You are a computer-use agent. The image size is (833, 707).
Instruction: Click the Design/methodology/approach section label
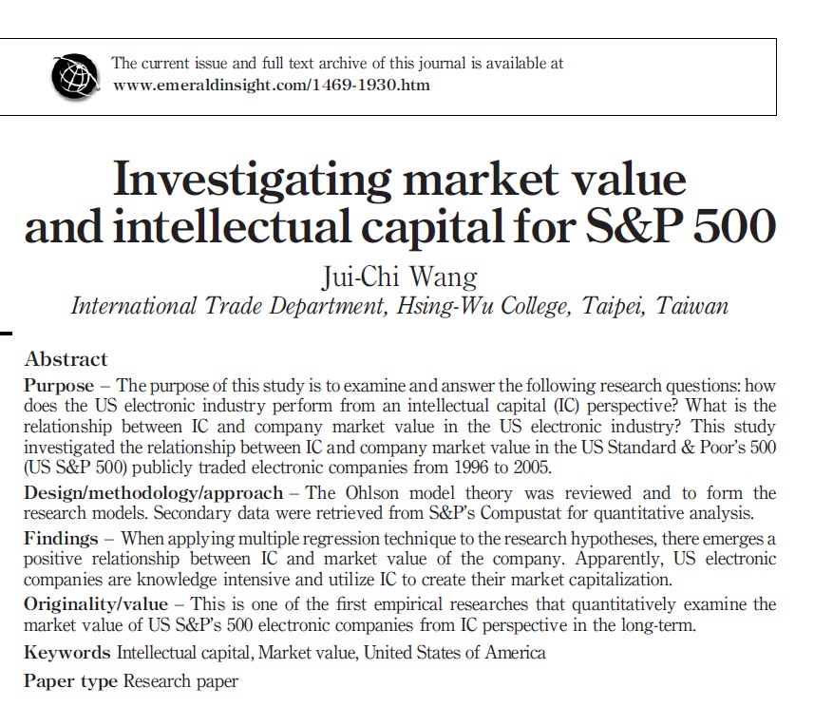coord(153,493)
